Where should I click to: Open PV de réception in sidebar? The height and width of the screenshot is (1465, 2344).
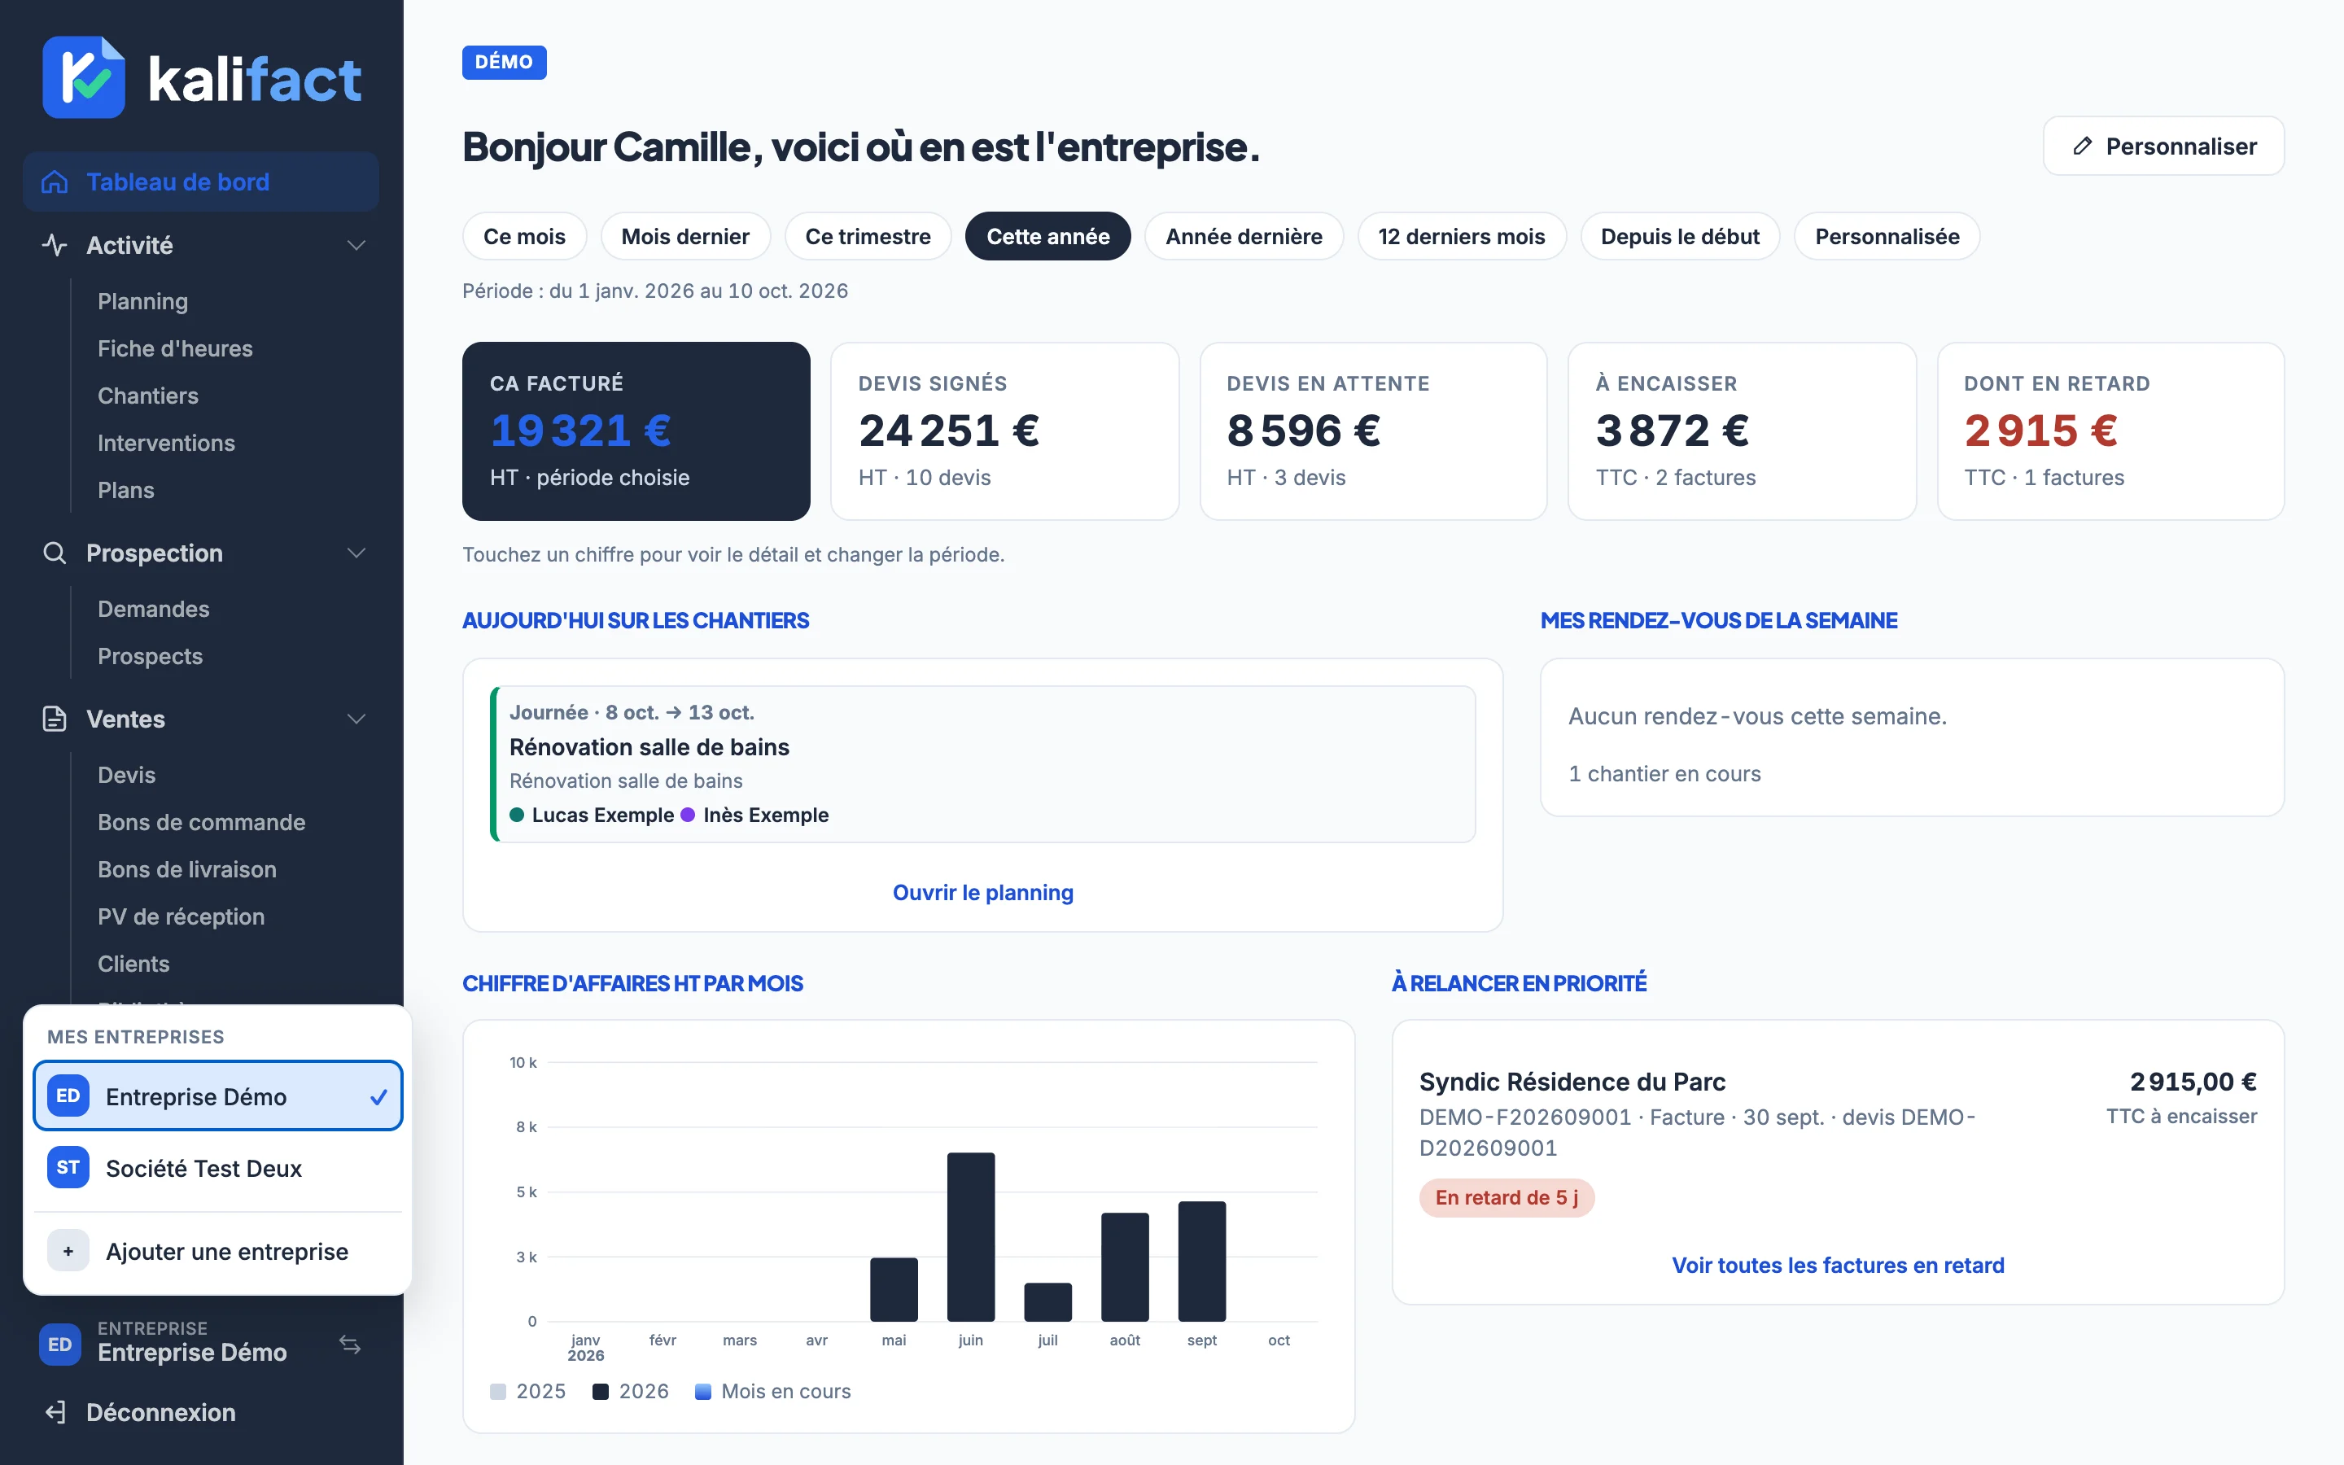click(x=181, y=916)
